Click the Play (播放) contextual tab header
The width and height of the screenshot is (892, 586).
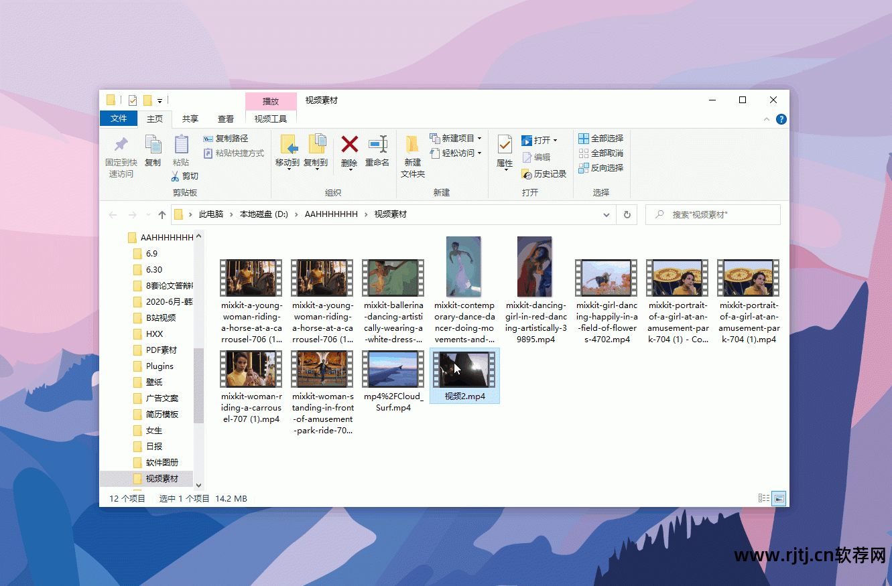pyautogui.click(x=271, y=101)
